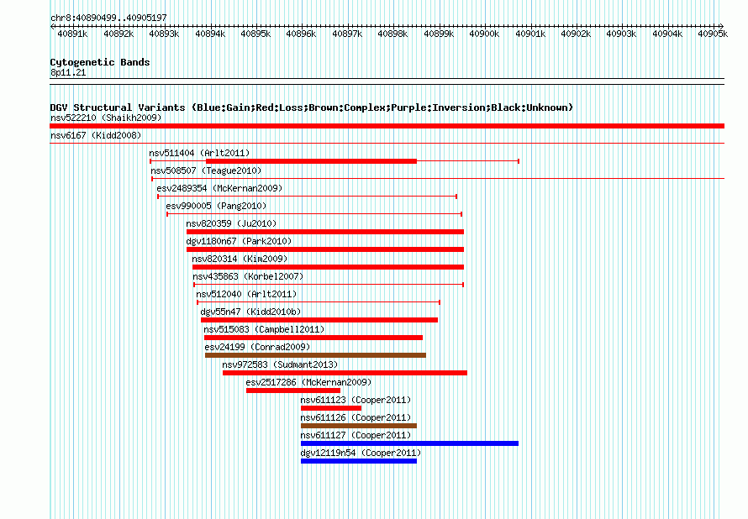
Task: Click the 40905k ruler position
Action: click(713, 34)
